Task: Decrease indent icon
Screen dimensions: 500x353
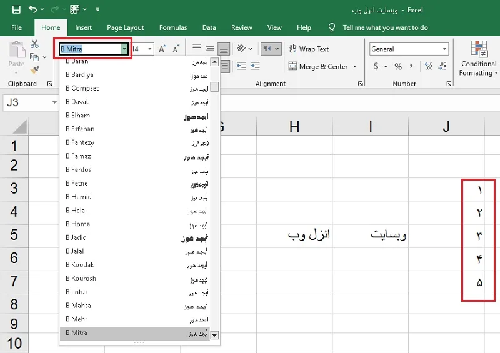Action: point(241,66)
